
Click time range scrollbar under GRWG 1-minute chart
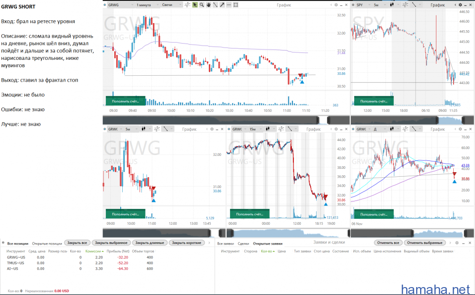(226, 120)
